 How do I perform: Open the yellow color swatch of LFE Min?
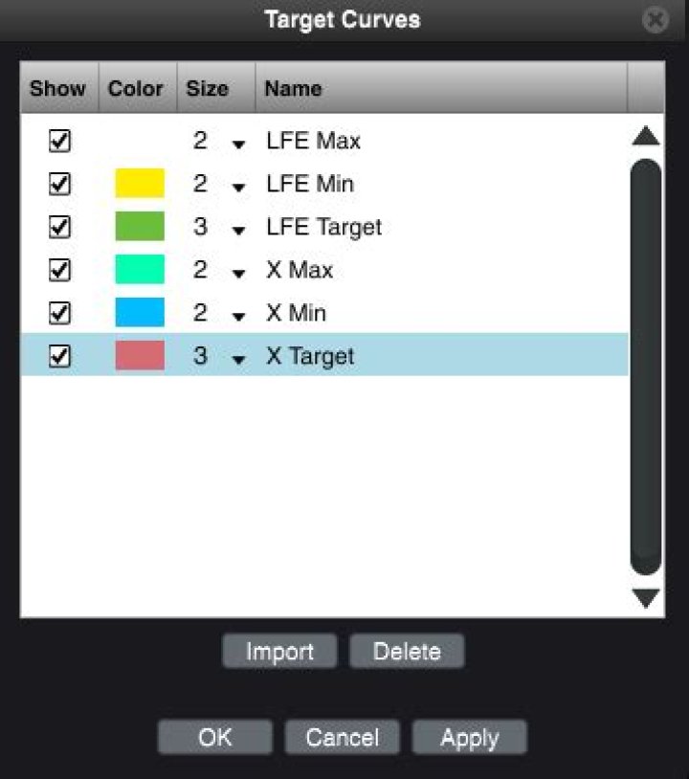(x=140, y=184)
